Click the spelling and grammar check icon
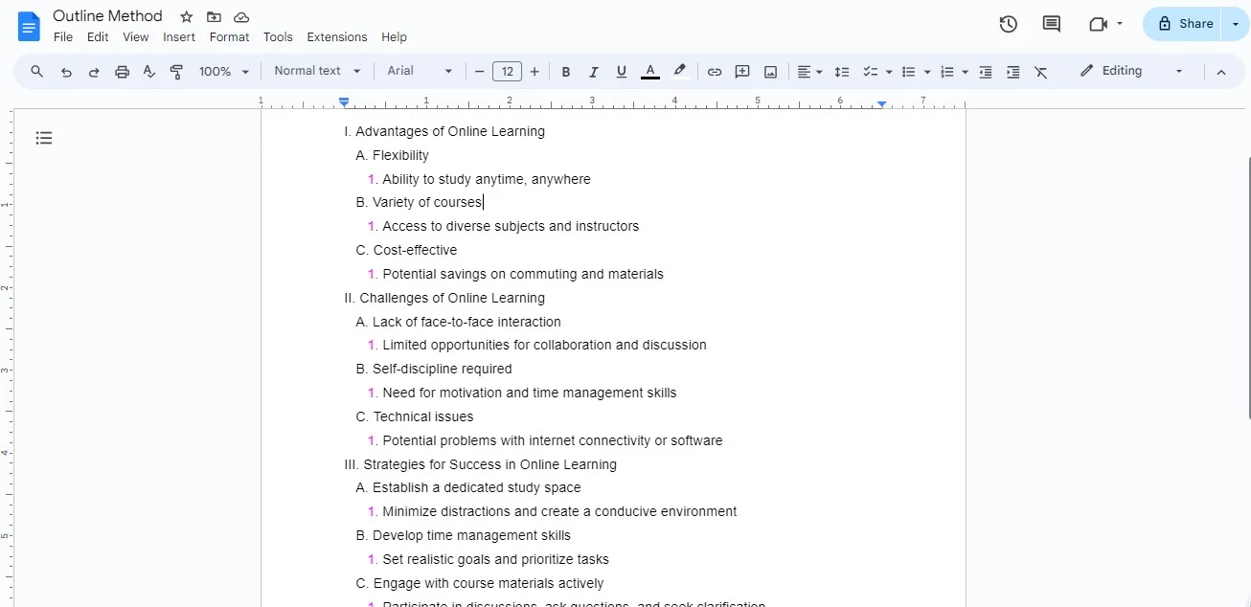Image resolution: width=1251 pixels, height=607 pixels. (149, 71)
